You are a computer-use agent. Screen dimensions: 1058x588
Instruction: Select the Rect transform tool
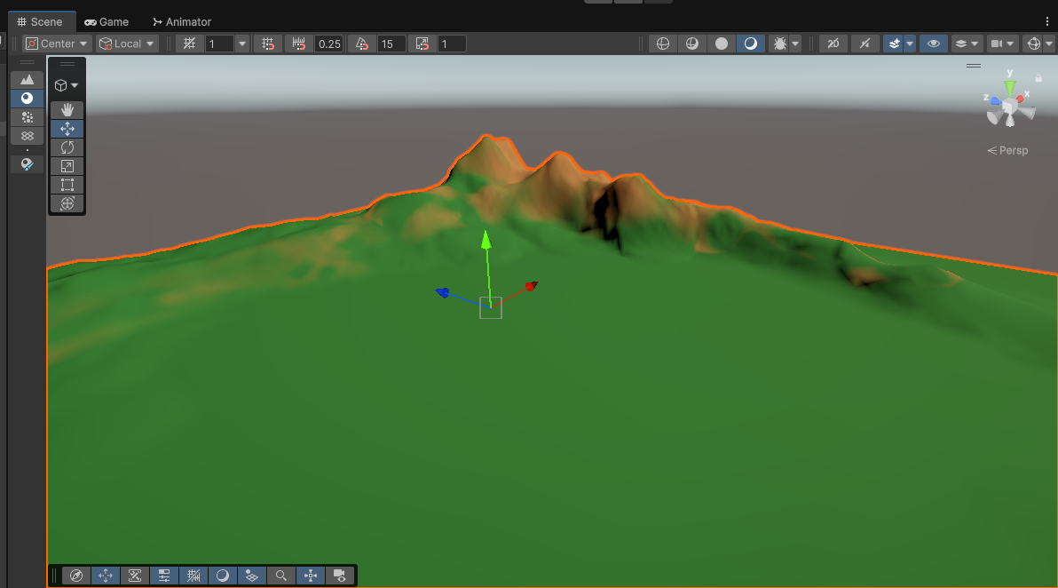tap(67, 184)
